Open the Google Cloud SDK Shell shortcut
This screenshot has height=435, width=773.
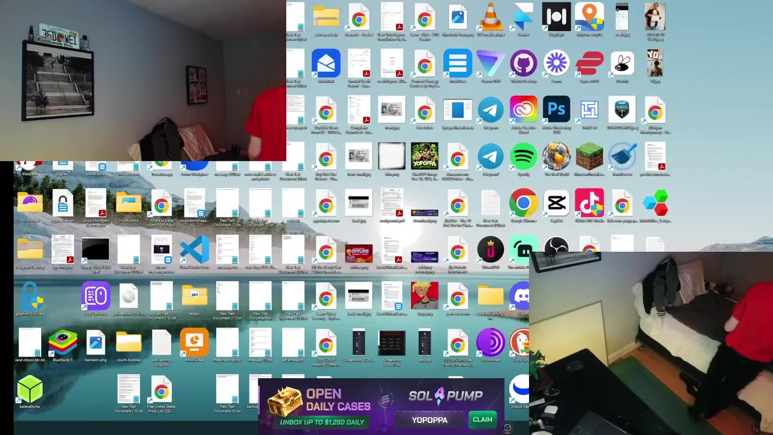point(95,250)
